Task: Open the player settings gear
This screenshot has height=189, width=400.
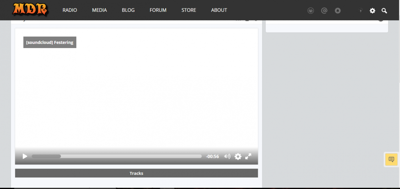Action: (x=238, y=156)
